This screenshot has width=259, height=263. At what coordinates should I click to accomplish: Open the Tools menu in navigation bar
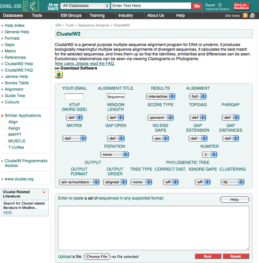(37, 15)
